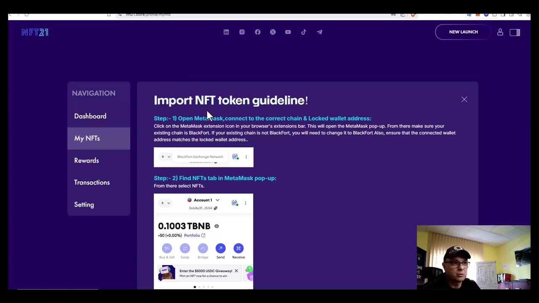The image size is (539, 303).
Task: Click the 0.1003 TBNB balance text
Action: (184, 226)
